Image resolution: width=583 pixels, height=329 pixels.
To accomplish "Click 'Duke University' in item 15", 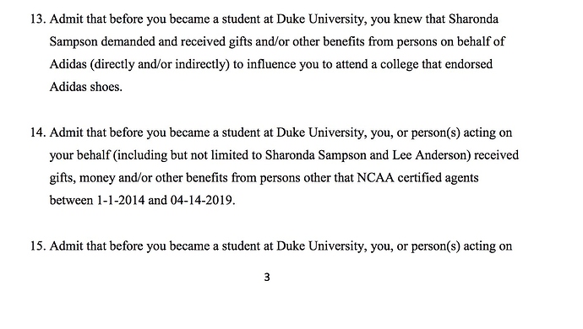I will tap(321, 246).
